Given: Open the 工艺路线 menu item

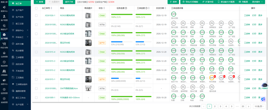Looking at the screenshot, I should click(19, 78).
